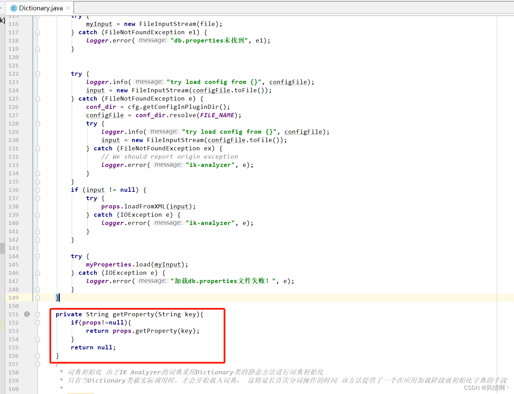Click "ik-analyzer" string on line 140

tap(210, 223)
